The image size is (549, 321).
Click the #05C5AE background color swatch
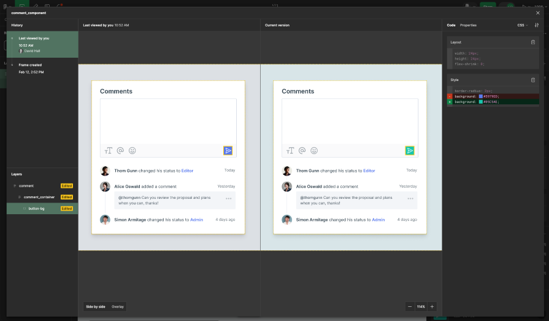click(x=481, y=102)
